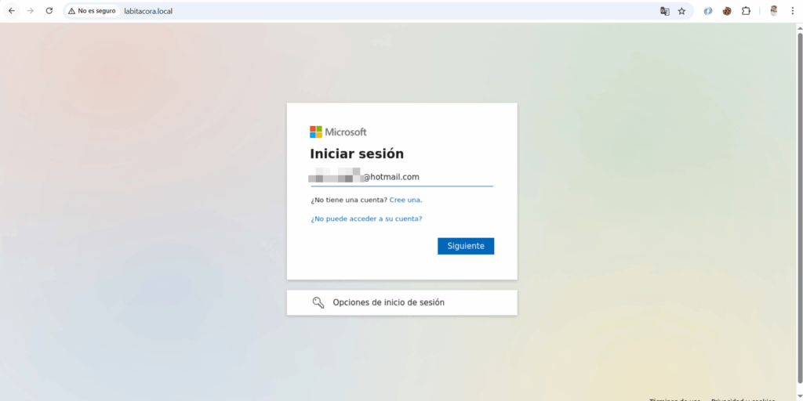Click the translate page icon
803x401 pixels.
click(665, 11)
